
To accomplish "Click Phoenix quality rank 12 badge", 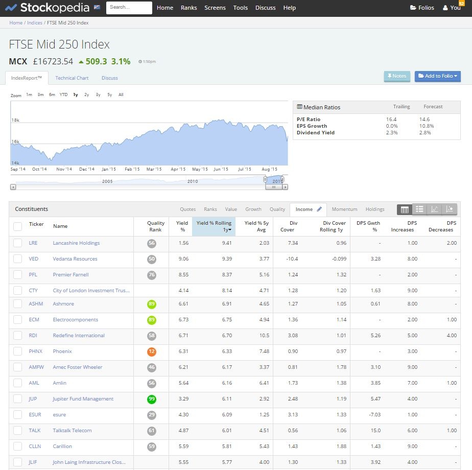I will coord(152,351).
